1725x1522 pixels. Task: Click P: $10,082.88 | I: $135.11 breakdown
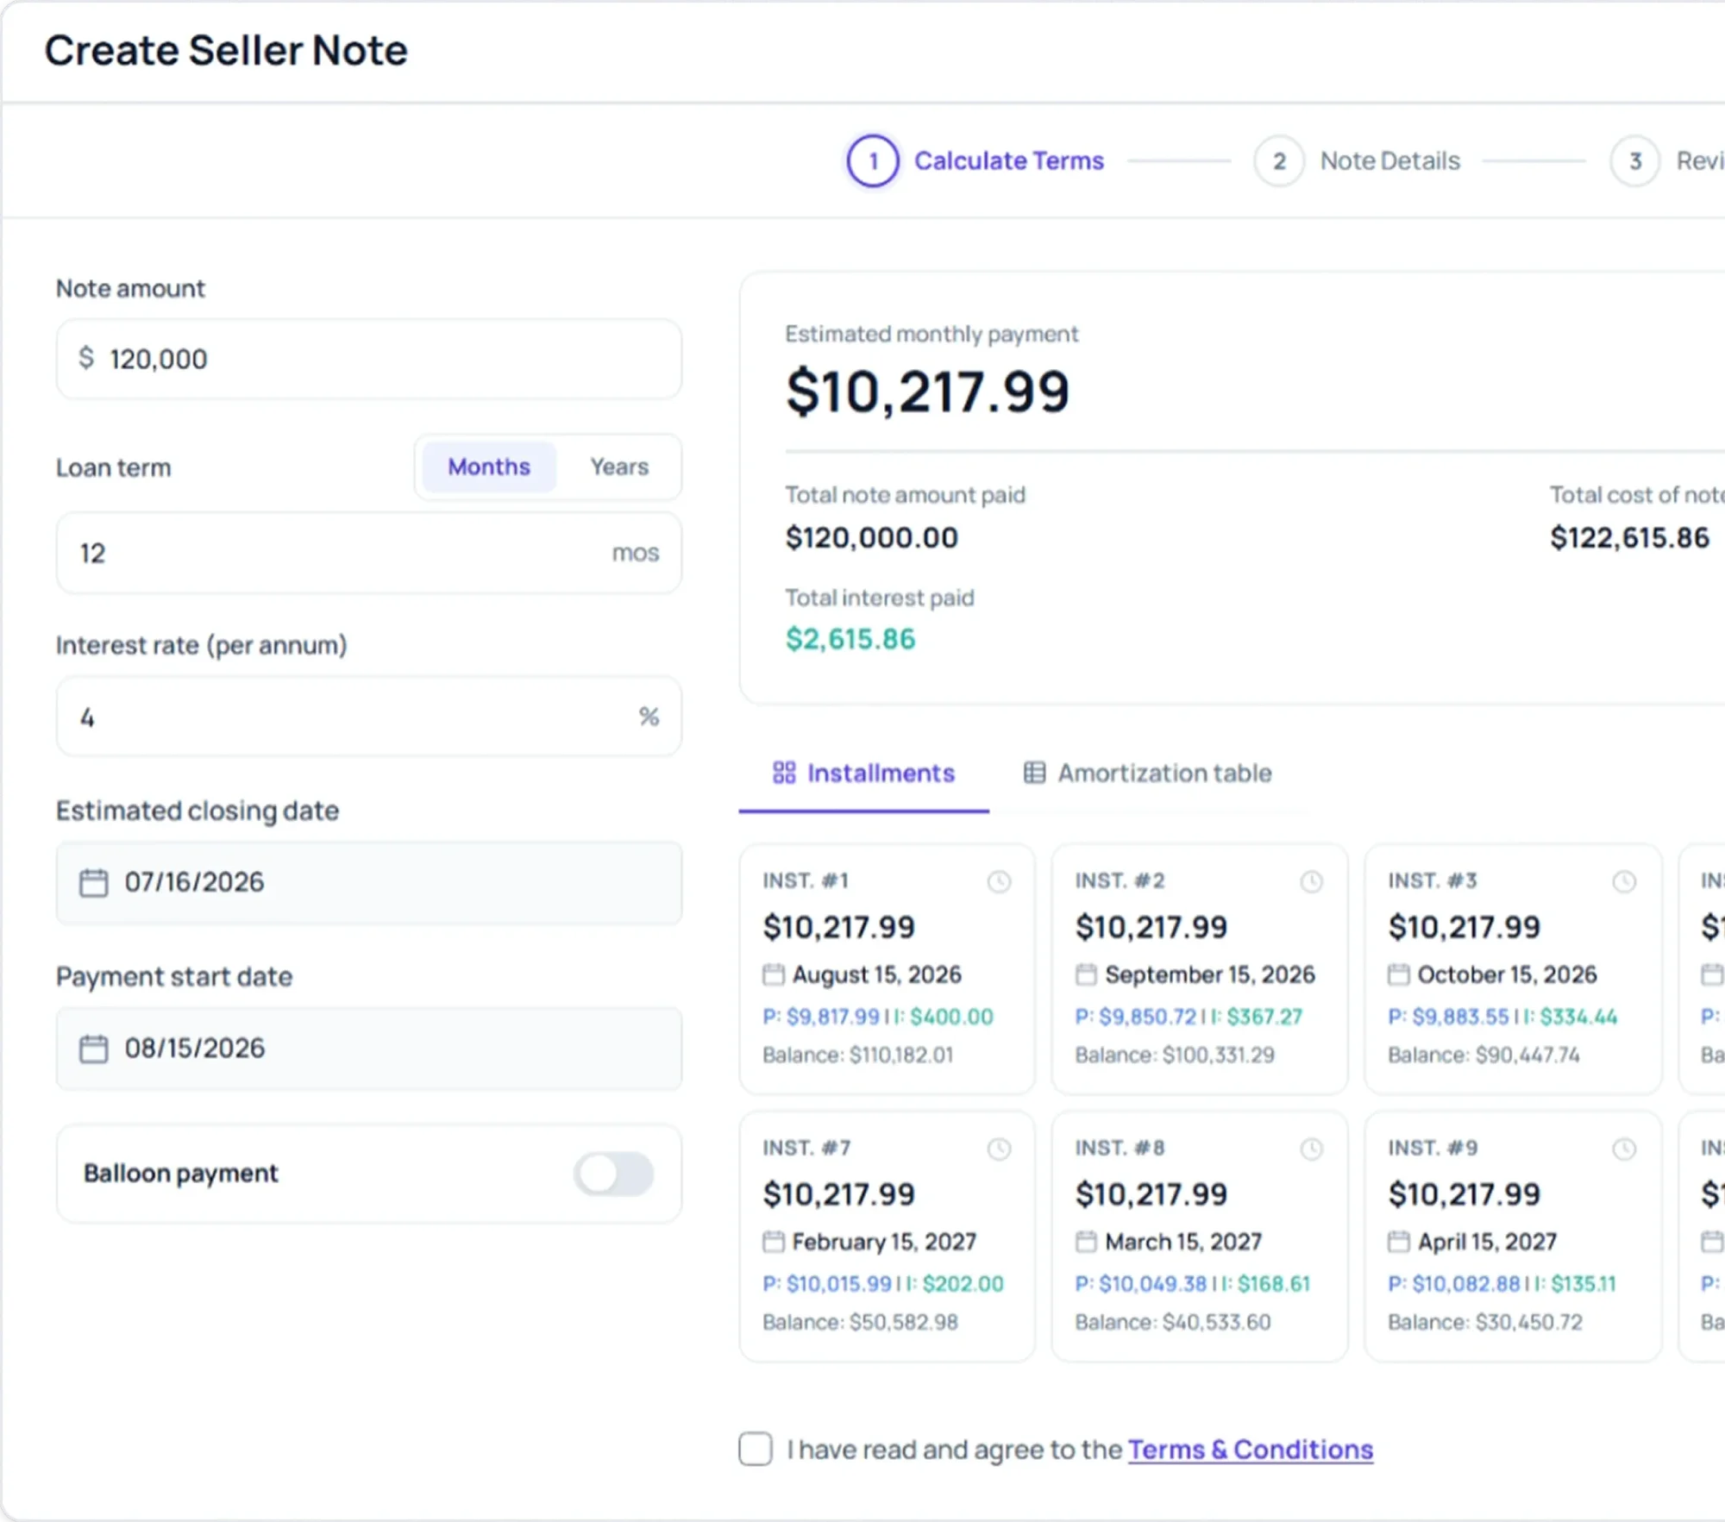(x=1502, y=1284)
